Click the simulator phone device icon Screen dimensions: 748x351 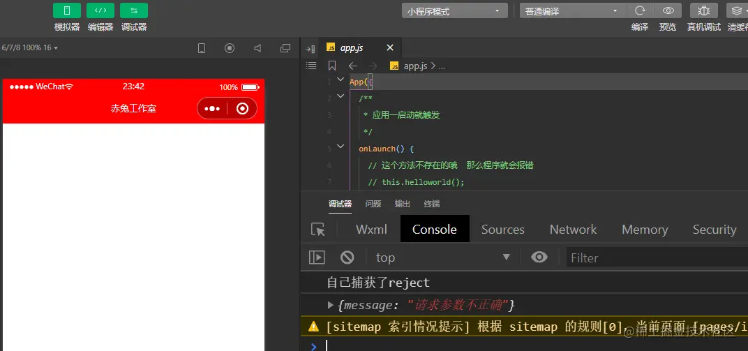202,48
